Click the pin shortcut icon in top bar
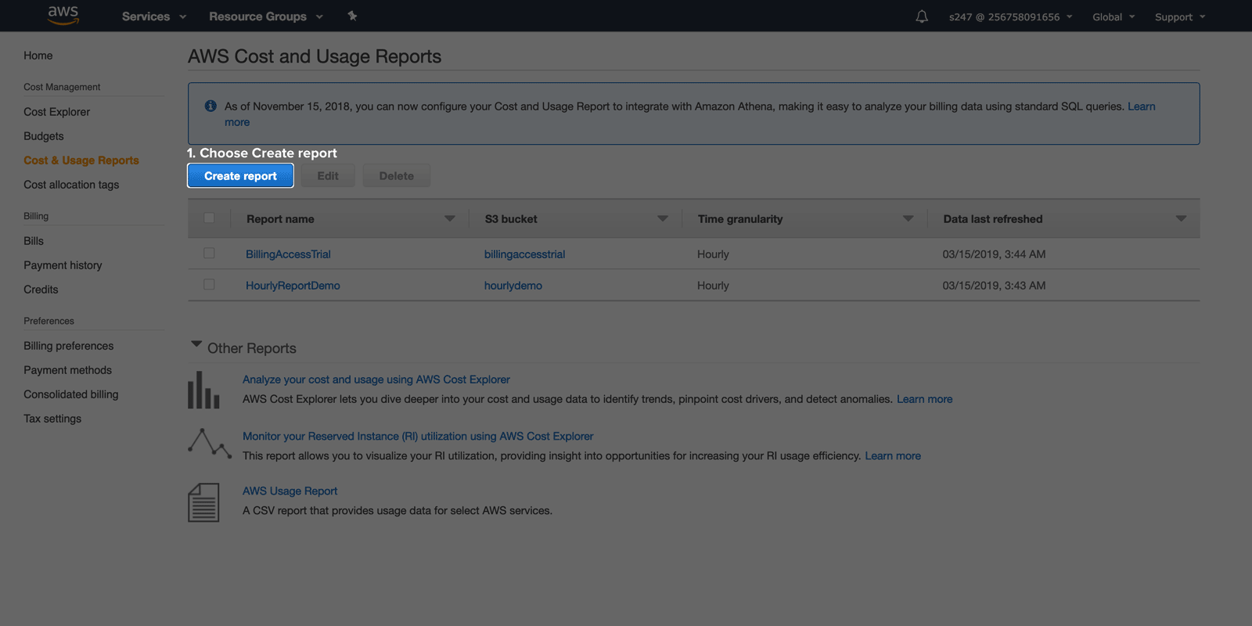The image size is (1252, 626). [352, 16]
